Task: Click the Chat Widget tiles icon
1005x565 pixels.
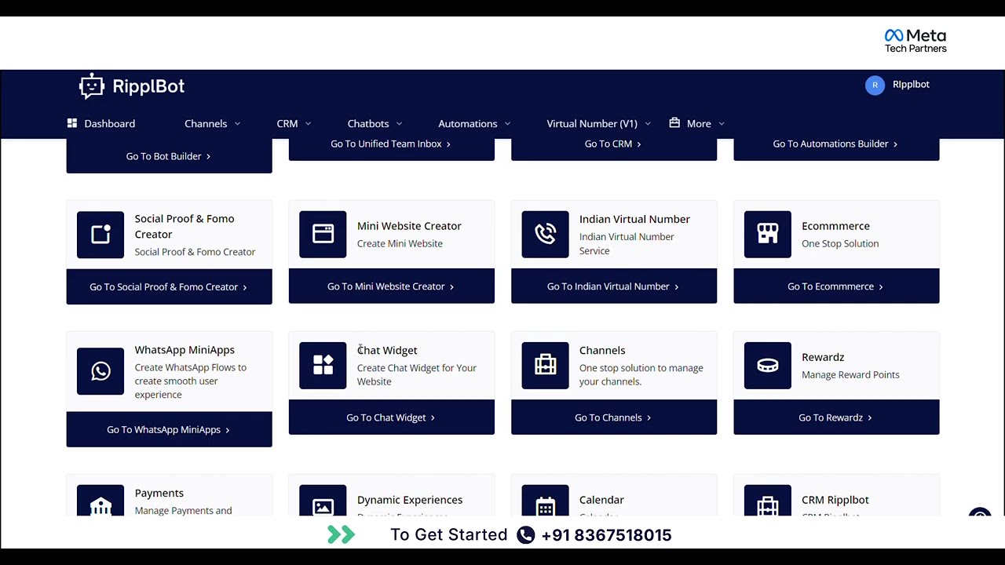Action: click(323, 365)
